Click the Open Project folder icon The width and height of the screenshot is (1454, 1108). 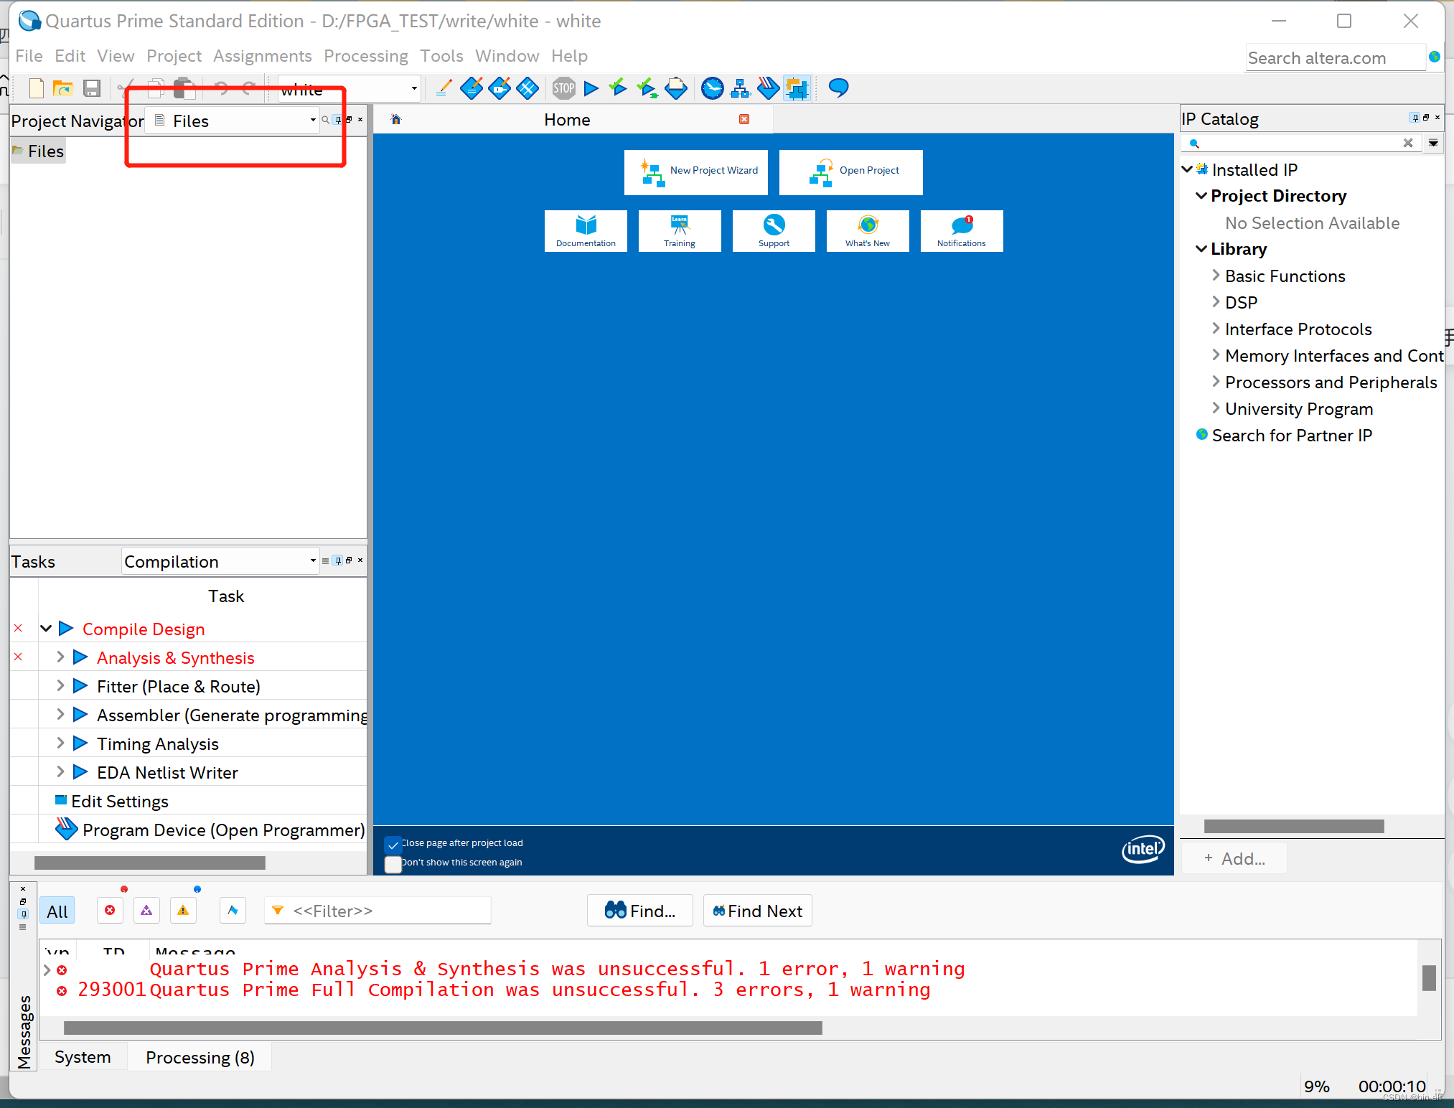pos(63,88)
